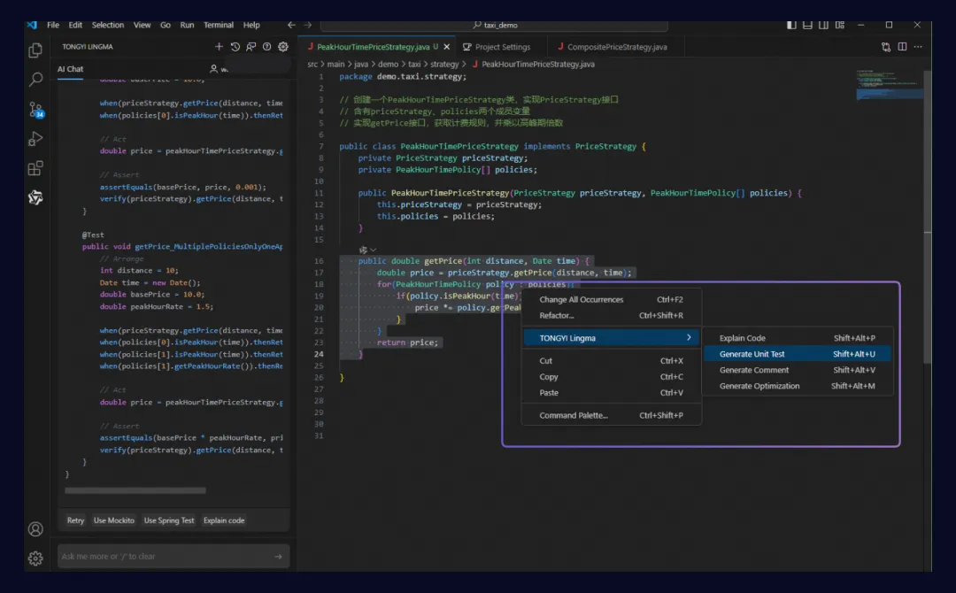Choose Explain Code from submenu
The width and height of the screenshot is (956, 593).
click(797, 337)
